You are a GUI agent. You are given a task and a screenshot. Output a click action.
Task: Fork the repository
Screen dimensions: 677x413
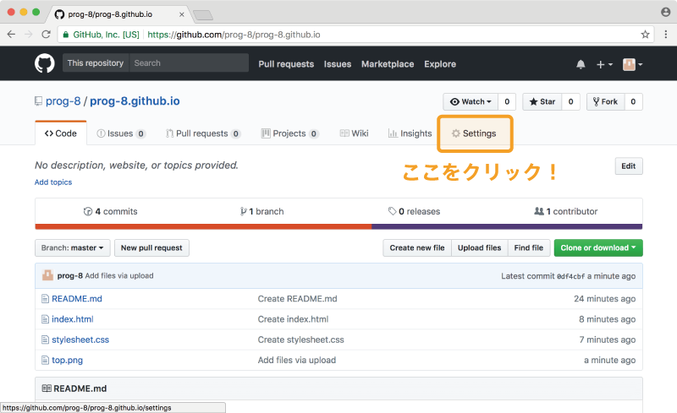(x=605, y=101)
